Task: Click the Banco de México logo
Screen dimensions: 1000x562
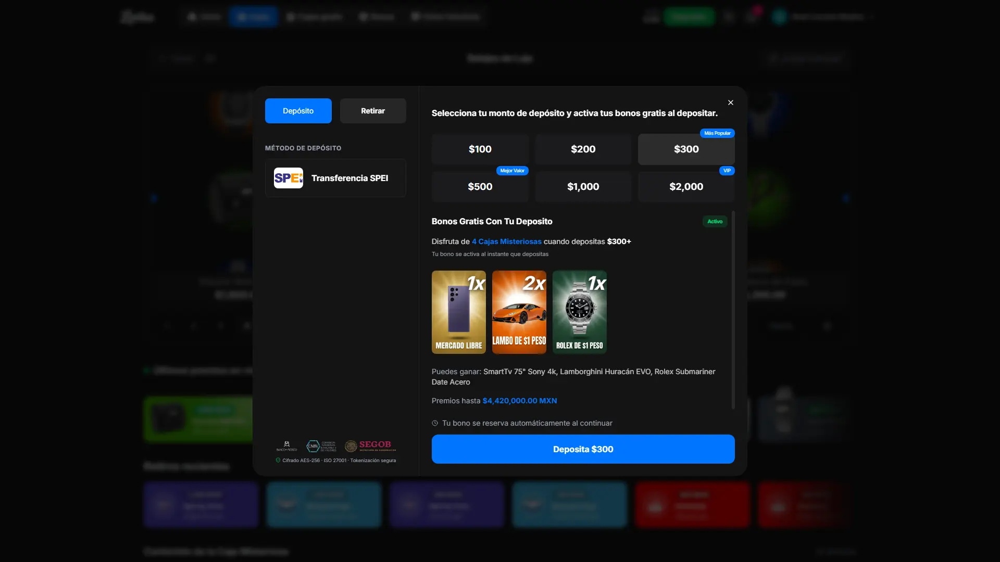Action: (x=286, y=446)
